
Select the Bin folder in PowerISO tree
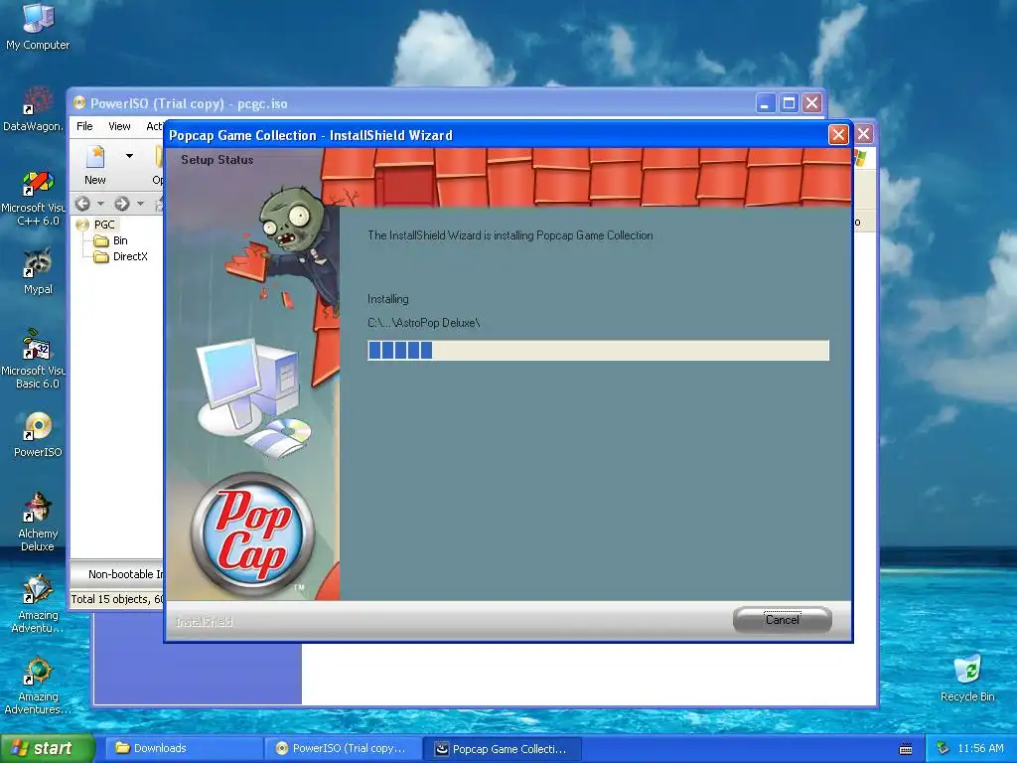pos(120,240)
